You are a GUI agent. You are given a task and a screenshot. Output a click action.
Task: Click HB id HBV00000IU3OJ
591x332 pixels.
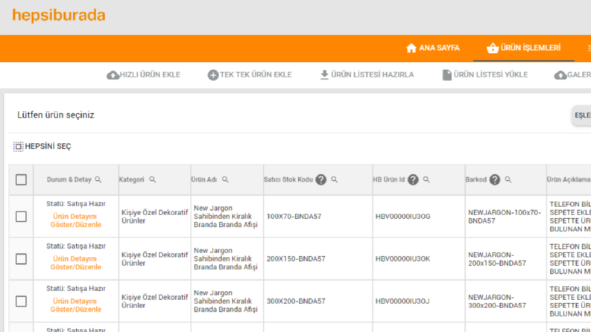pos(402,301)
